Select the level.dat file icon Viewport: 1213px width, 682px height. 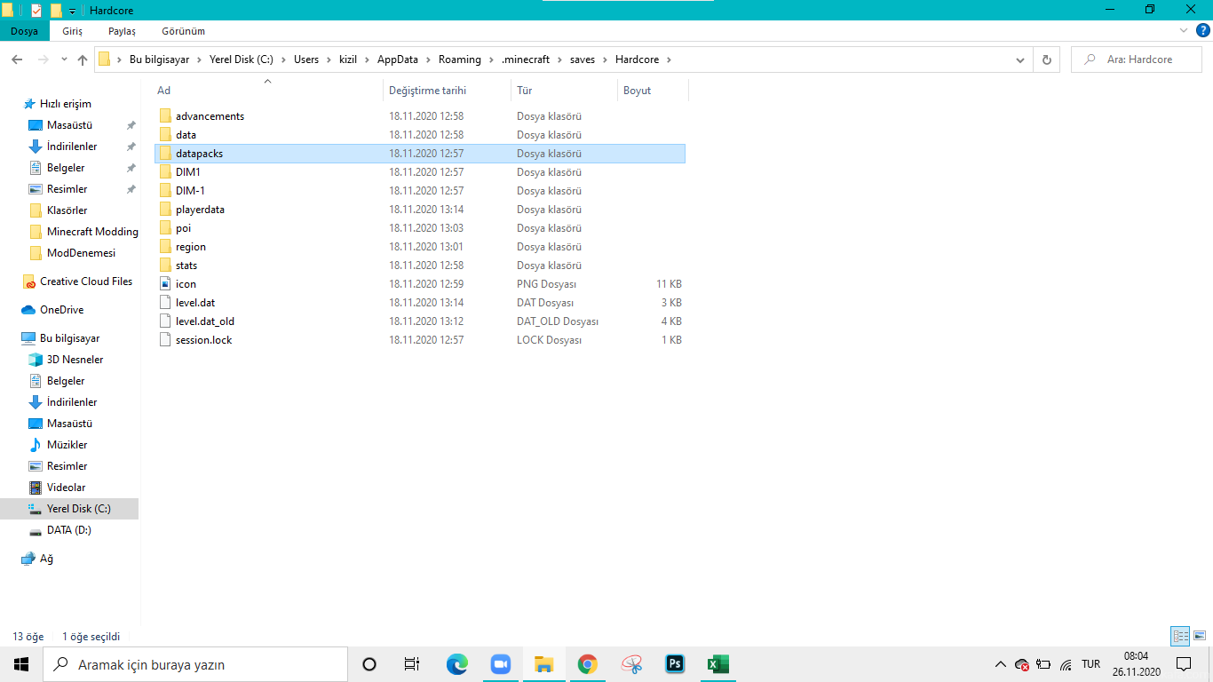165,303
